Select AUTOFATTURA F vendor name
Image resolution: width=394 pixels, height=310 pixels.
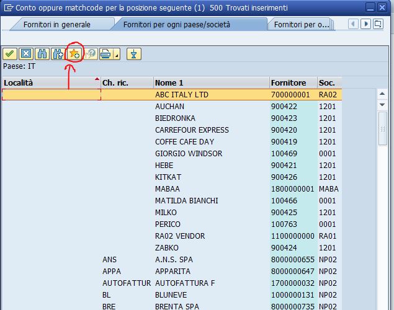185,283
